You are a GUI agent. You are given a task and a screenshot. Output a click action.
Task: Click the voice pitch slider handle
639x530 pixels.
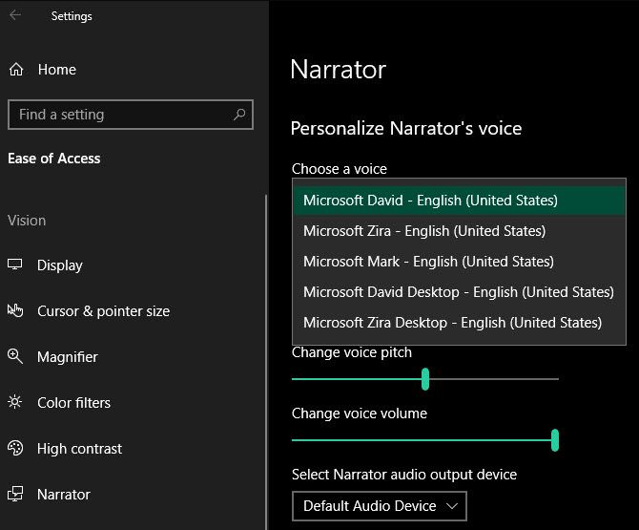click(425, 379)
